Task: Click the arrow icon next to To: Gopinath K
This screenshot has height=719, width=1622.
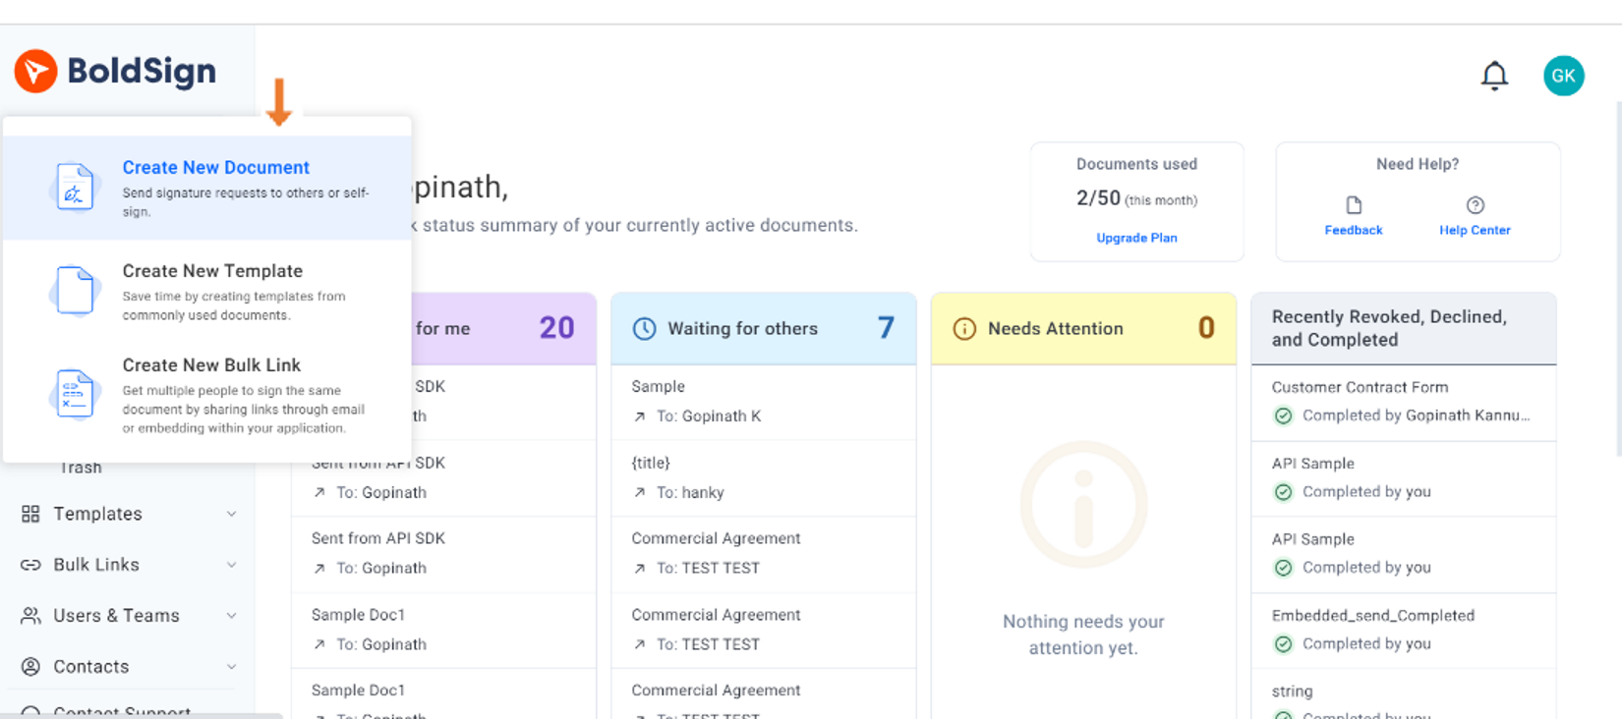Action: pyautogui.click(x=640, y=416)
